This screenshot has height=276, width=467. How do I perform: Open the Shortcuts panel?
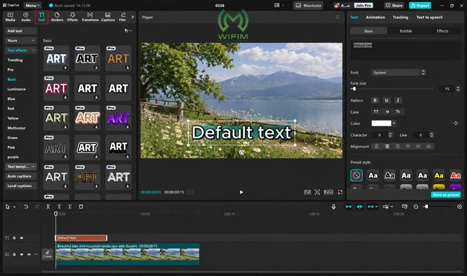pyautogui.click(x=308, y=5)
